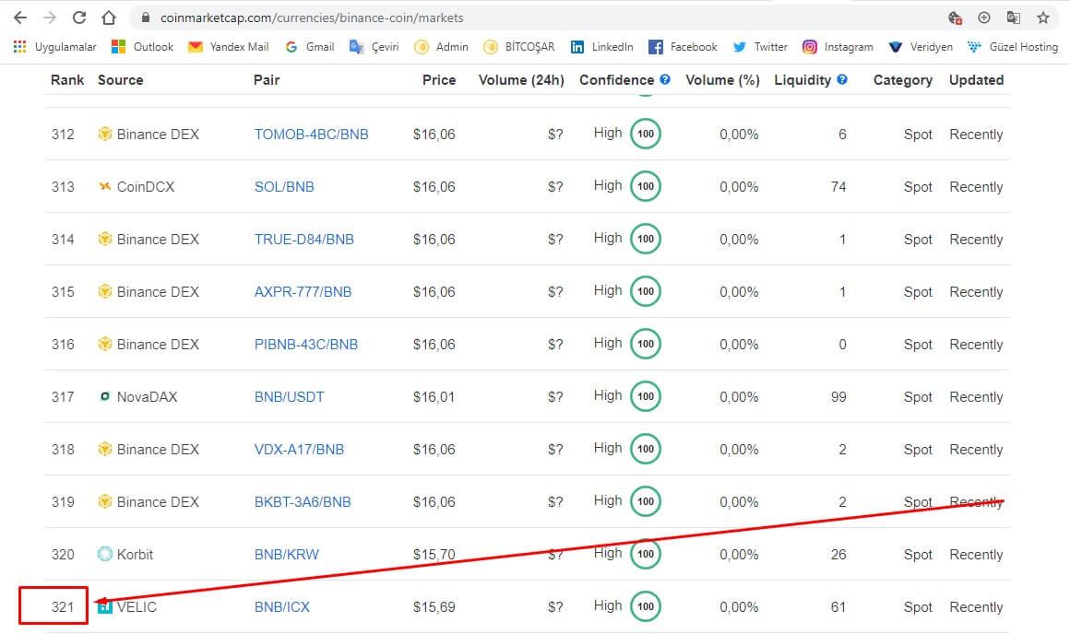Click the install app plus icon
1070x634 pixels.
tap(984, 18)
